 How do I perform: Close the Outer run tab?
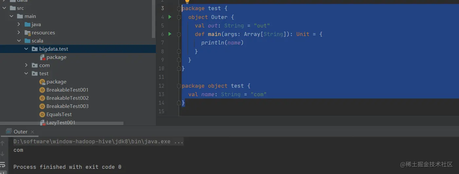pos(32,132)
